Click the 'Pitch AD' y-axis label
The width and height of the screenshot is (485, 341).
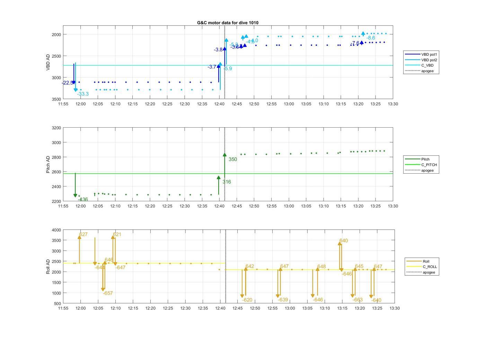click(x=48, y=164)
